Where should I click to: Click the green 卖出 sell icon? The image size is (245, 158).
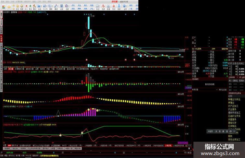30,6
